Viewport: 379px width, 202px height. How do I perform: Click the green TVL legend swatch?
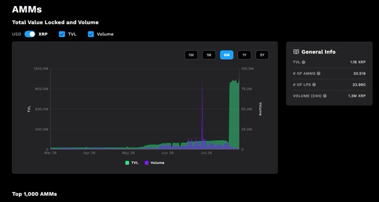pyautogui.click(x=127, y=163)
